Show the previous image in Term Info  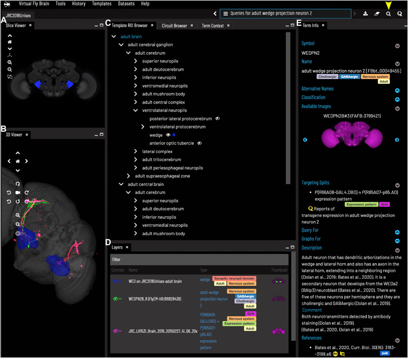(305, 140)
